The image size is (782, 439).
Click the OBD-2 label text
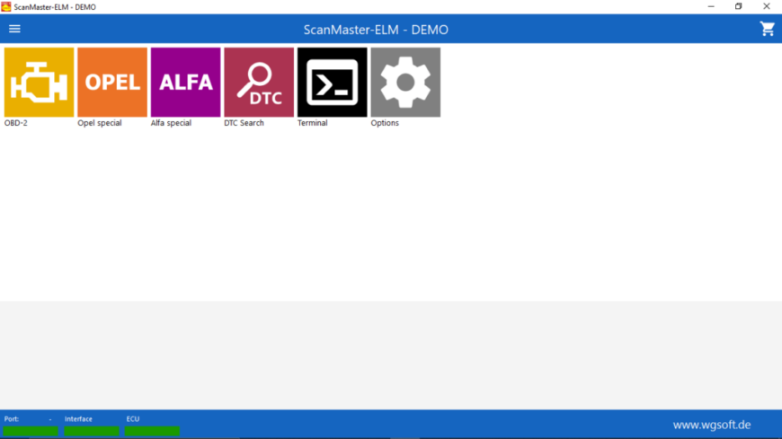(x=16, y=123)
